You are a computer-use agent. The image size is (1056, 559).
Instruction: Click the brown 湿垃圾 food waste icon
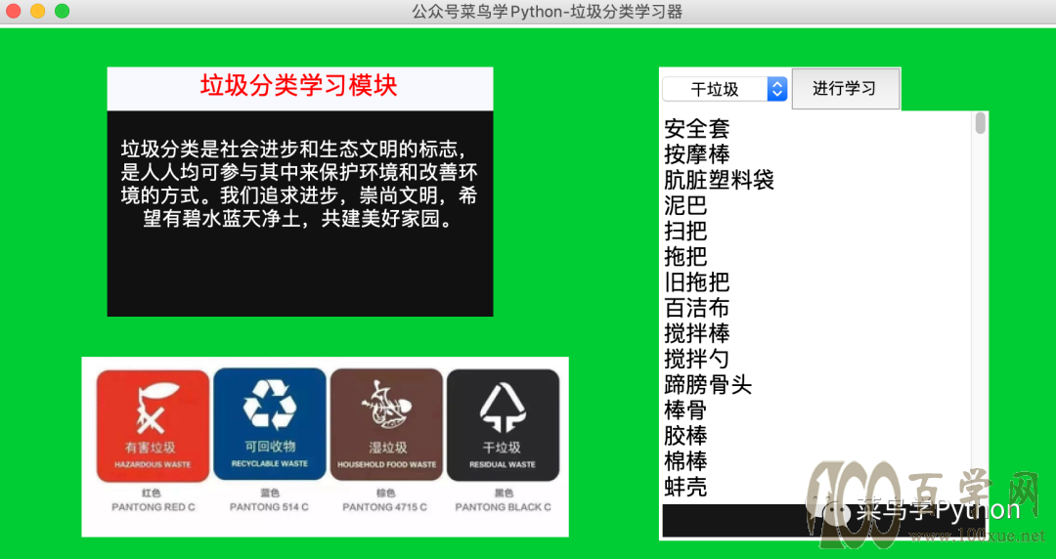(x=386, y=424)
